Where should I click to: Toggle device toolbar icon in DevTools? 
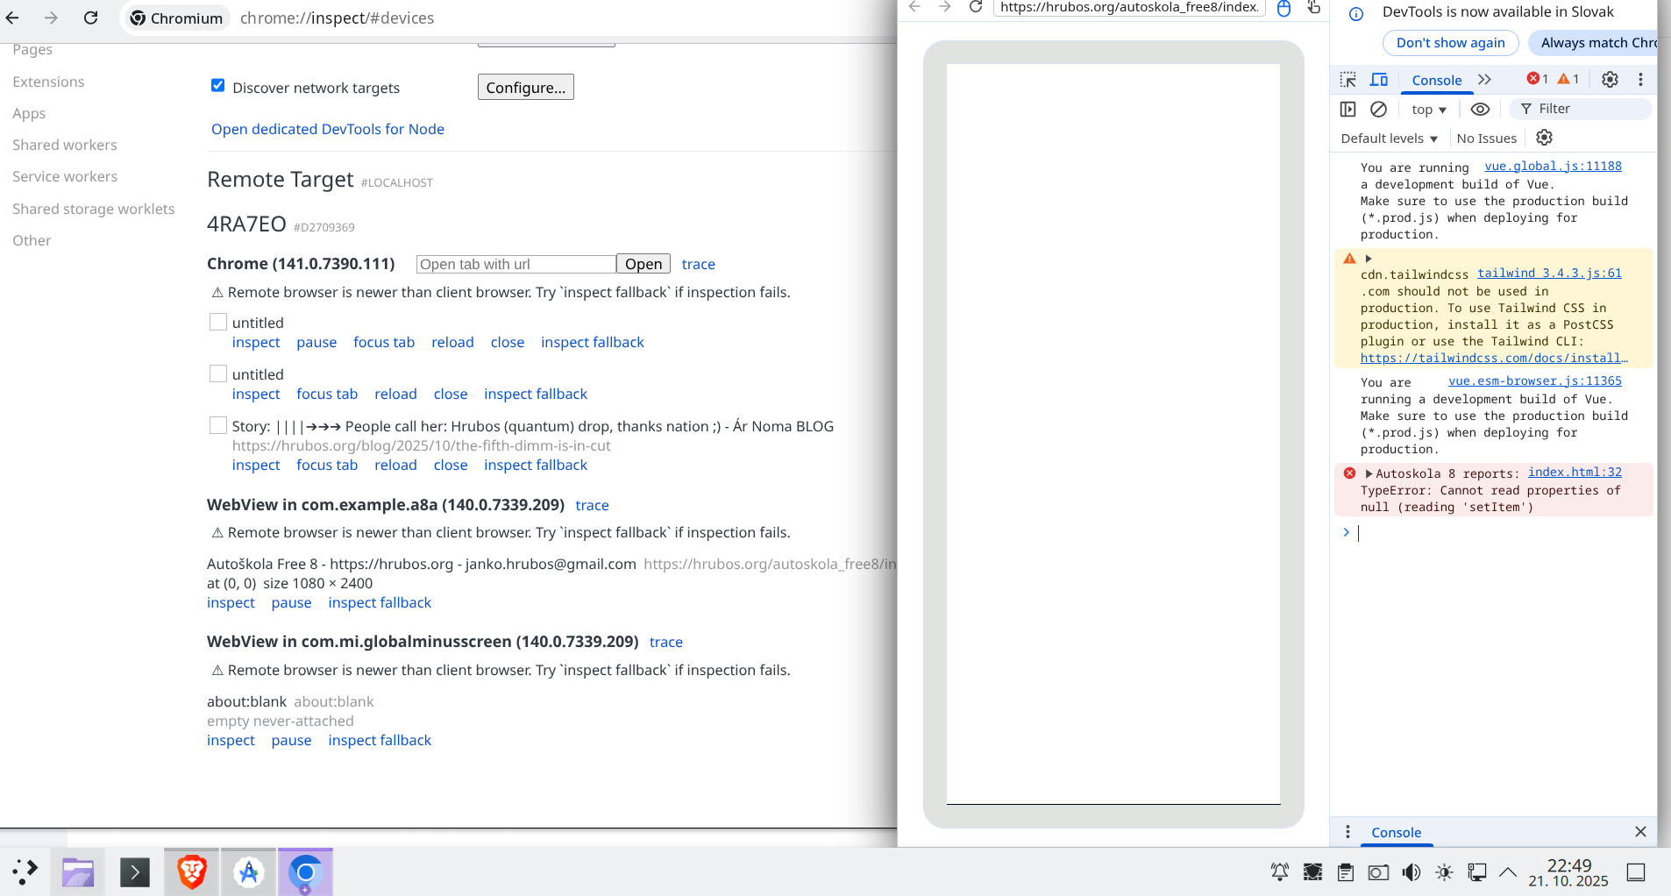[1379, 80]
